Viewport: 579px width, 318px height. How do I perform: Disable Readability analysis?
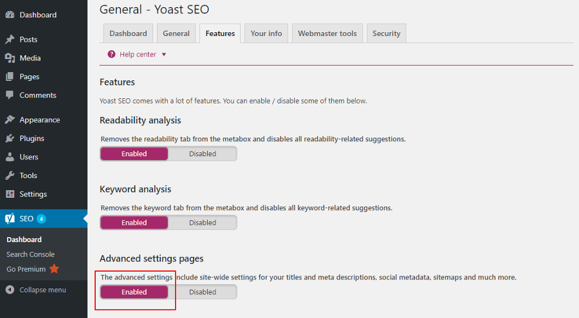[x=203, y=154]
